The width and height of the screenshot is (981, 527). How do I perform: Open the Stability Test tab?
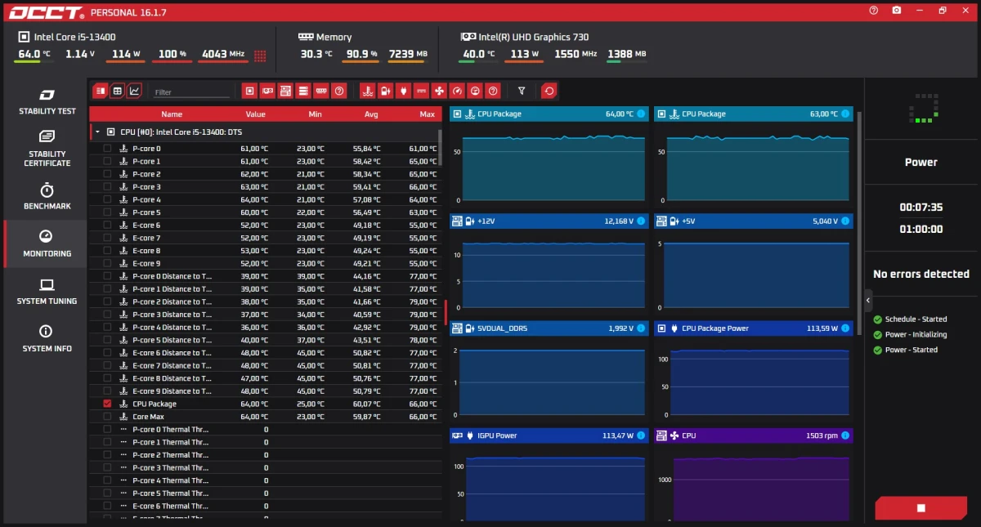[47, 100]
